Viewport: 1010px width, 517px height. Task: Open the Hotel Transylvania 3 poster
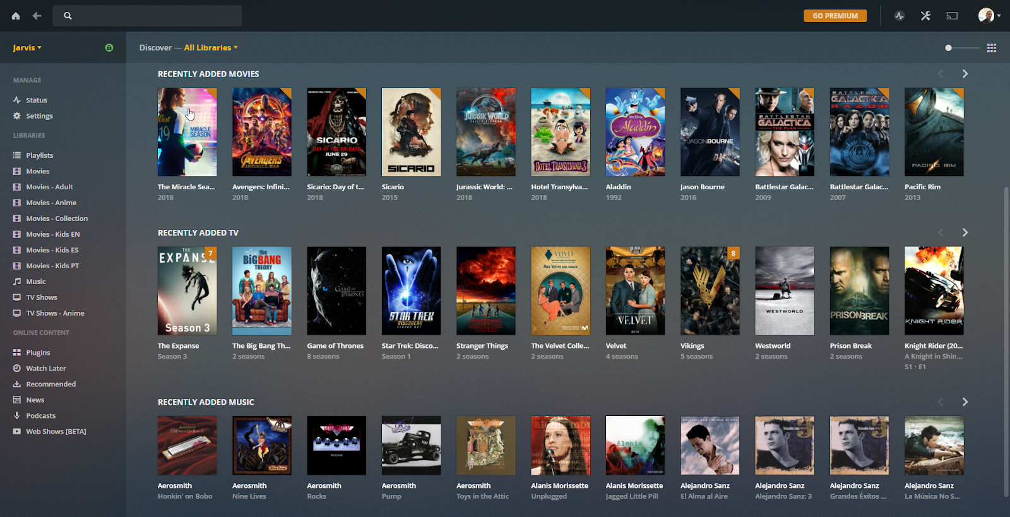(x=561, y=132)
